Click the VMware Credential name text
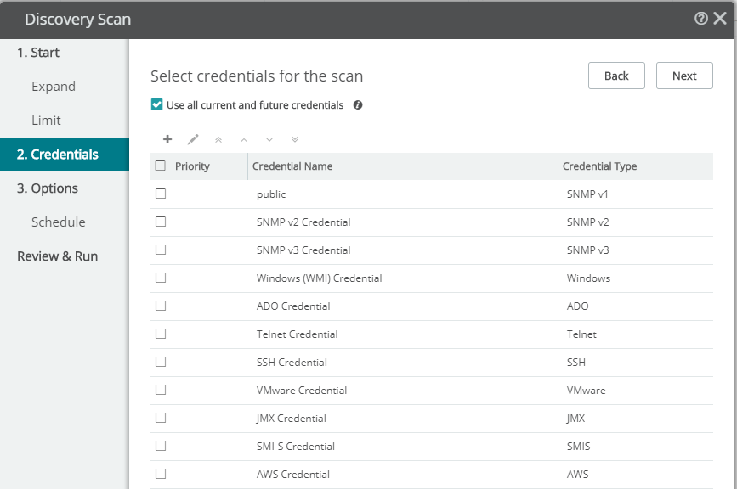Screen dimensions: 737x489 (x=302, y=391)
